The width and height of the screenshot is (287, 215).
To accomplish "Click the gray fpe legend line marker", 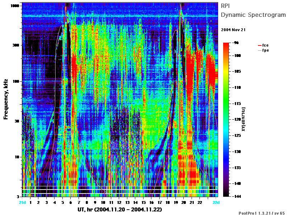I will [x=259, y=51].
